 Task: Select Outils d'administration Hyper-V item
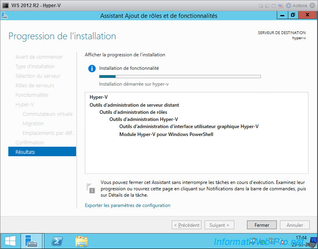click(144, 119)
